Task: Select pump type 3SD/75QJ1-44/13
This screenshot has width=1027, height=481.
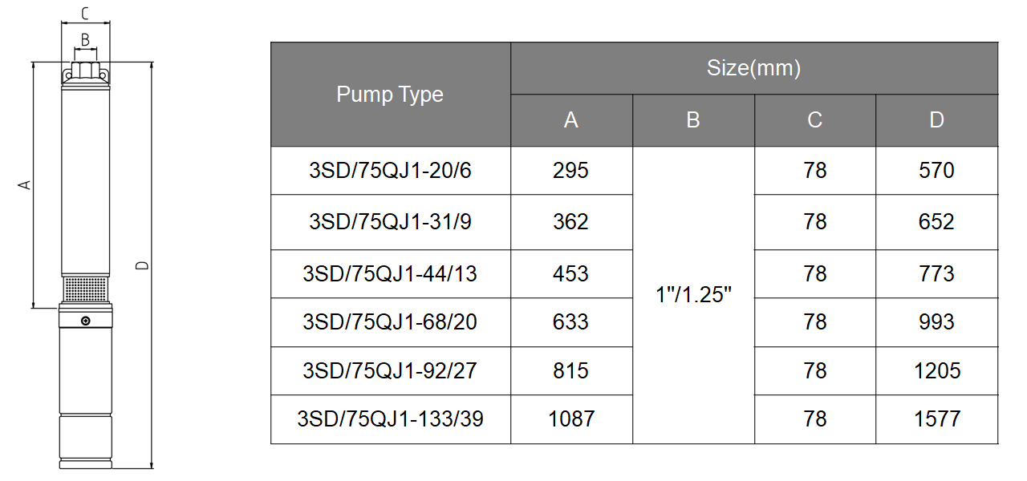Action: 390,274
